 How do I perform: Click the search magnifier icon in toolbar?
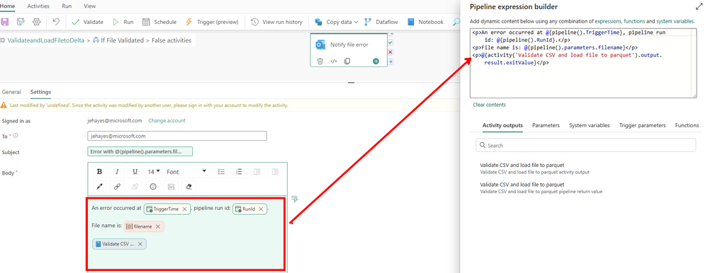pos(456,22)
